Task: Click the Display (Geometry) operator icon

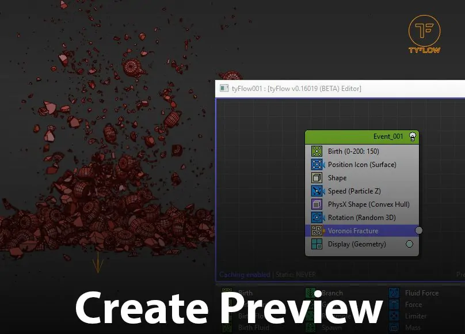Action: pos(317,244)
